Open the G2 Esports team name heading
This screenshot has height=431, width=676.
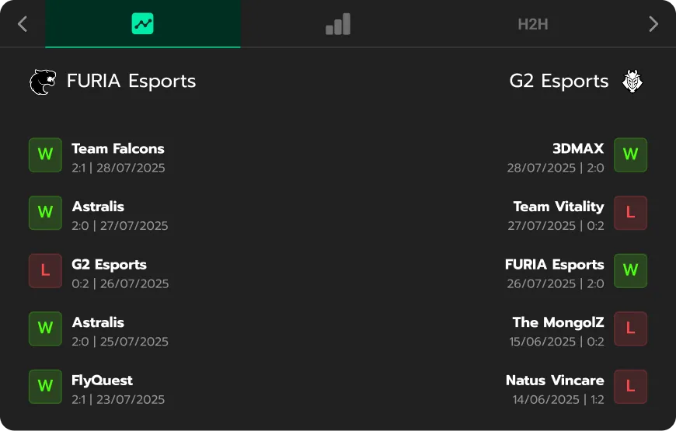pos(559,82)
